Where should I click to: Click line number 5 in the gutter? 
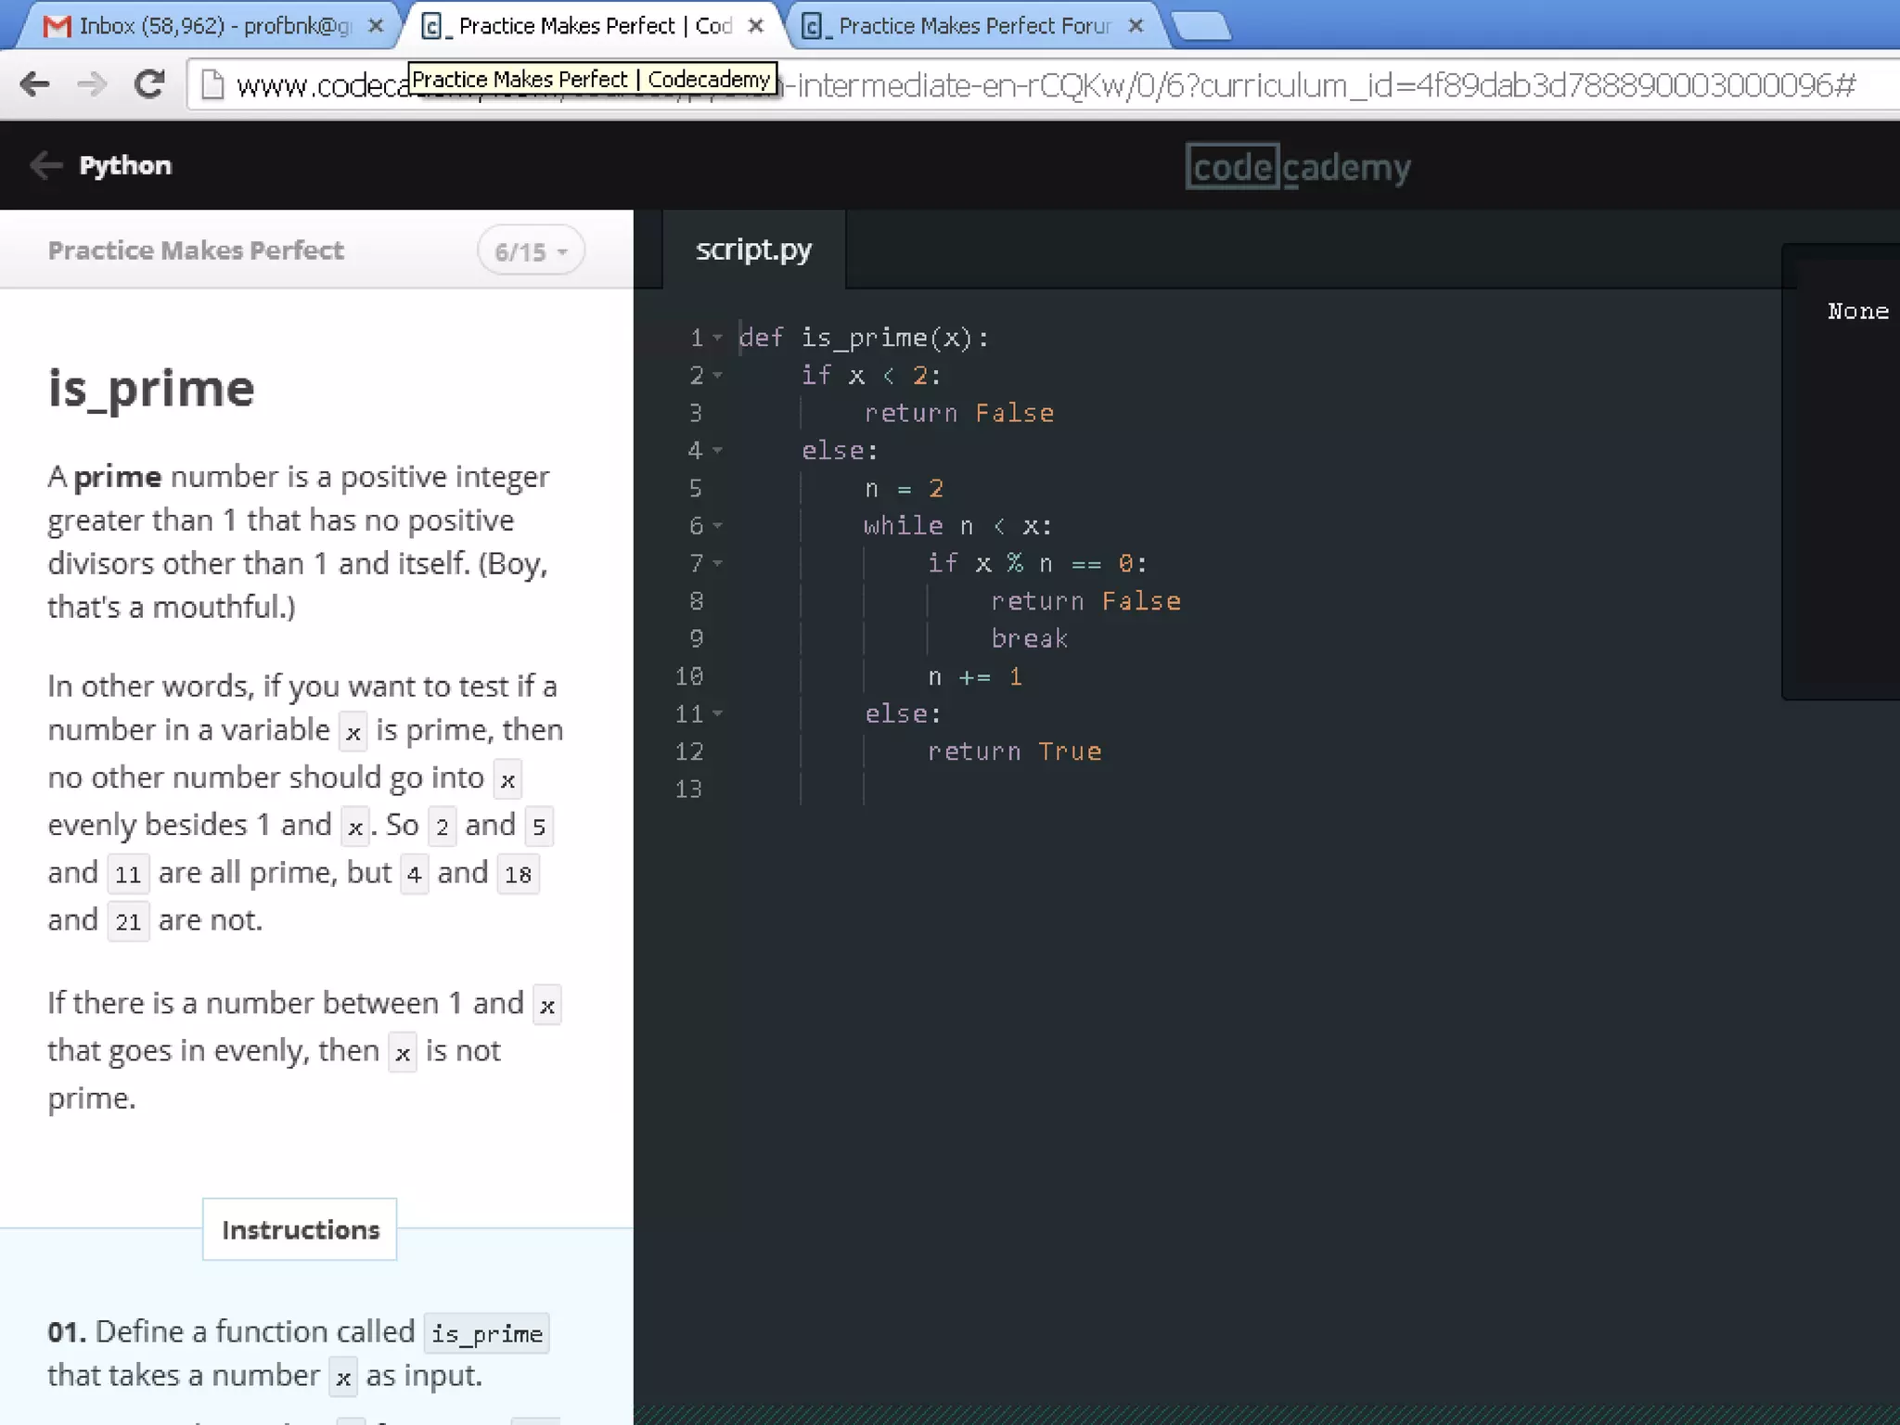(x=696, y=488)
